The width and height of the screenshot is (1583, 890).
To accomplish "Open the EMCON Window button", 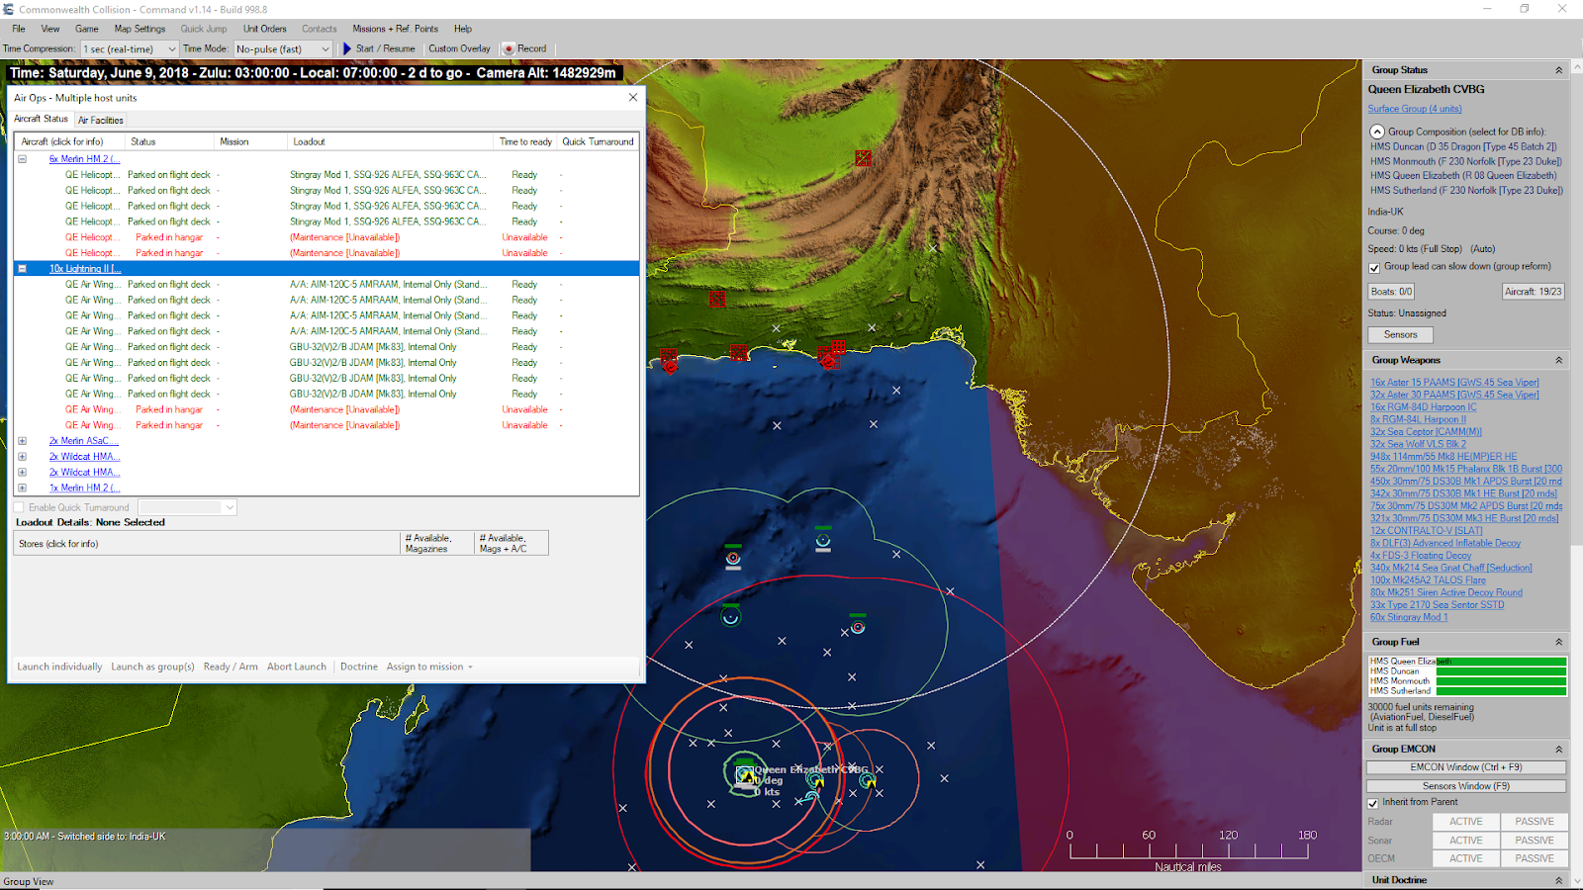I will click(1466, 767).
